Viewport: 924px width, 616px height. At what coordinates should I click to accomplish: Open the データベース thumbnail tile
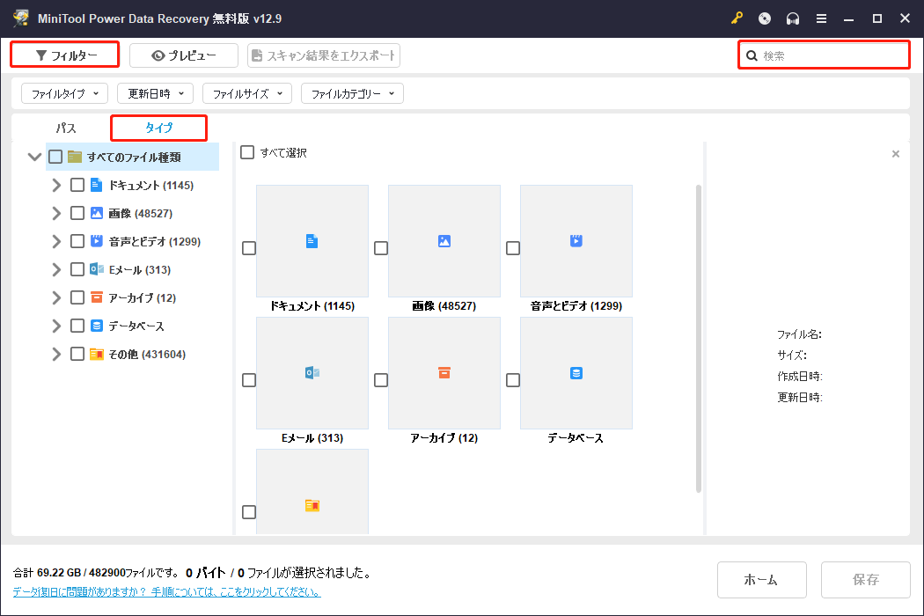[x=576, y=373]
